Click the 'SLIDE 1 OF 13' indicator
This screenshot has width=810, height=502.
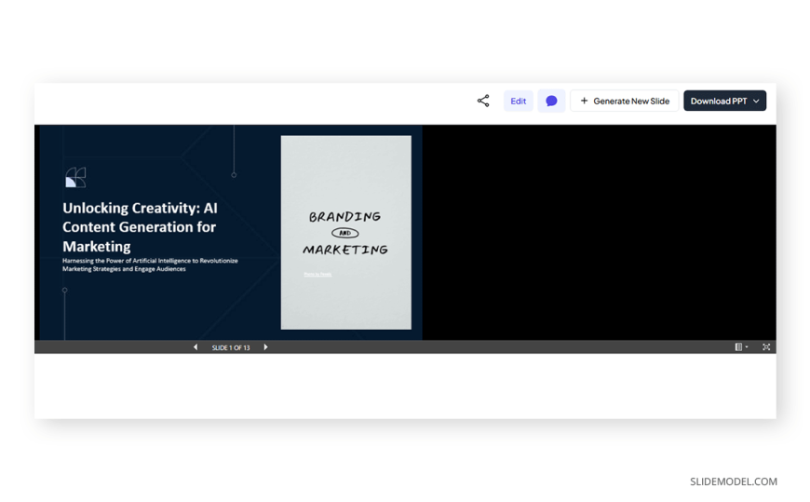click(x=230, y=347)
